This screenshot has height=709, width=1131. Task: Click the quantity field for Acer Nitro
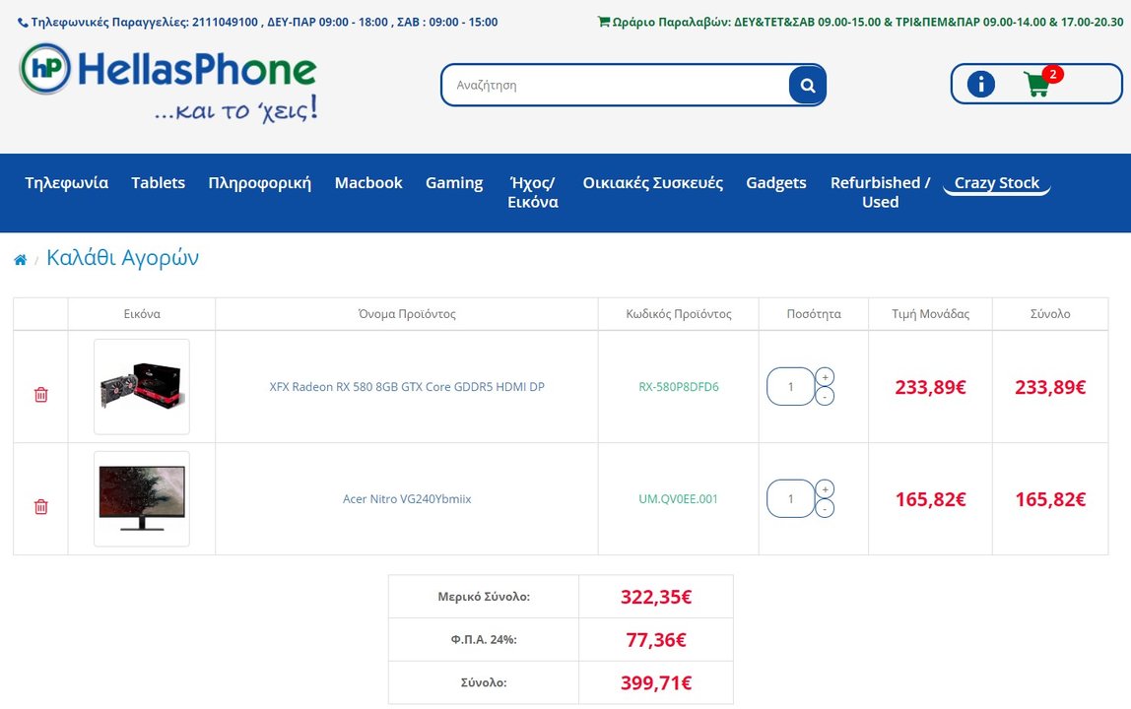click(x=790, y=498)
